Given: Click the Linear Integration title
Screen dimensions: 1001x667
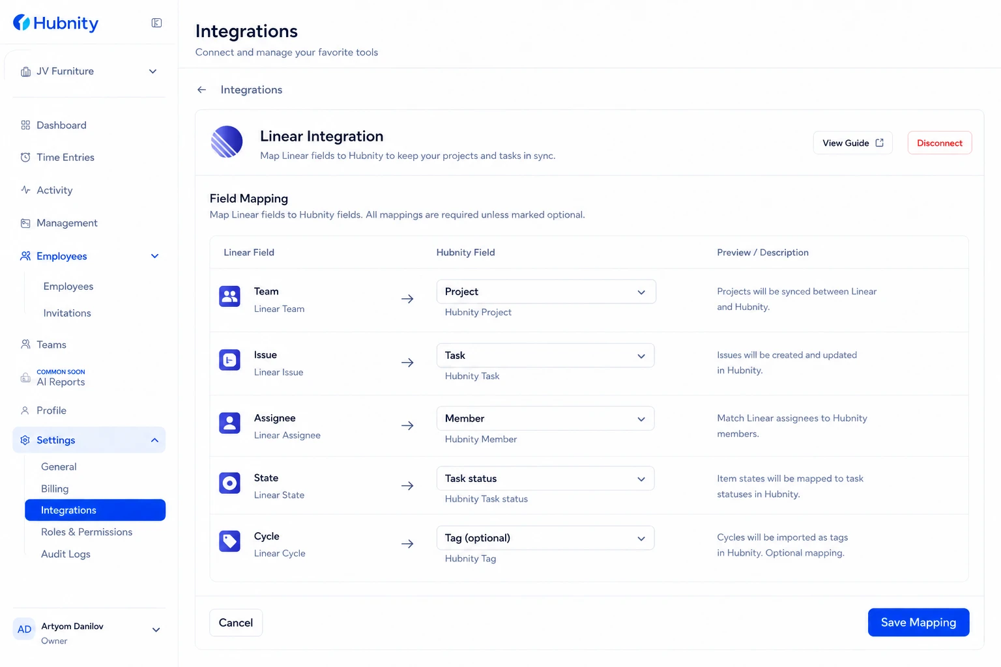Looking at the screenshot, I should tap(322, 136).
